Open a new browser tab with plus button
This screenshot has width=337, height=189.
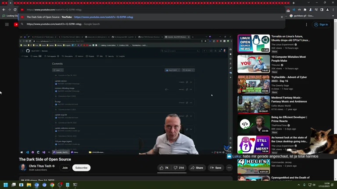(294, 3)
